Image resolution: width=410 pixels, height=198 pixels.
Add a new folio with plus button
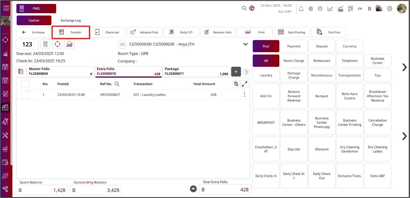pyautogui.click(x=236, y=72)
